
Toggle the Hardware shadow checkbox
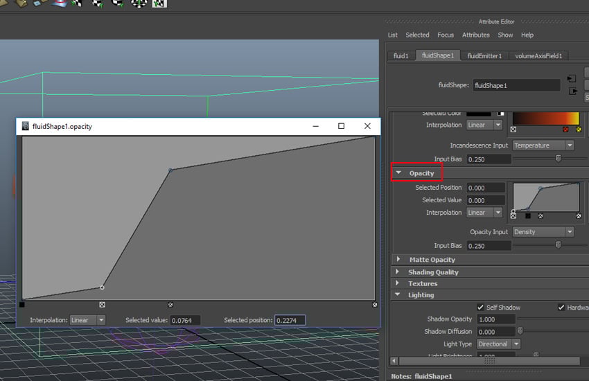coord(561,308)
